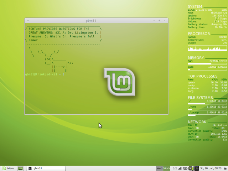The width and height of the screenshot is (228, 171).
Task: Click the lock screen padlock icon
Action: click(225, 169)
